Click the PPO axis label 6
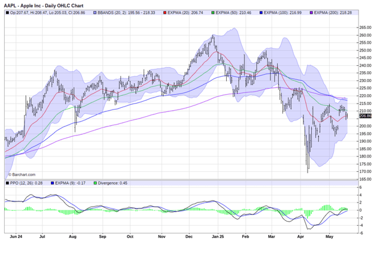The image size is (383, 254). [361, 188]
